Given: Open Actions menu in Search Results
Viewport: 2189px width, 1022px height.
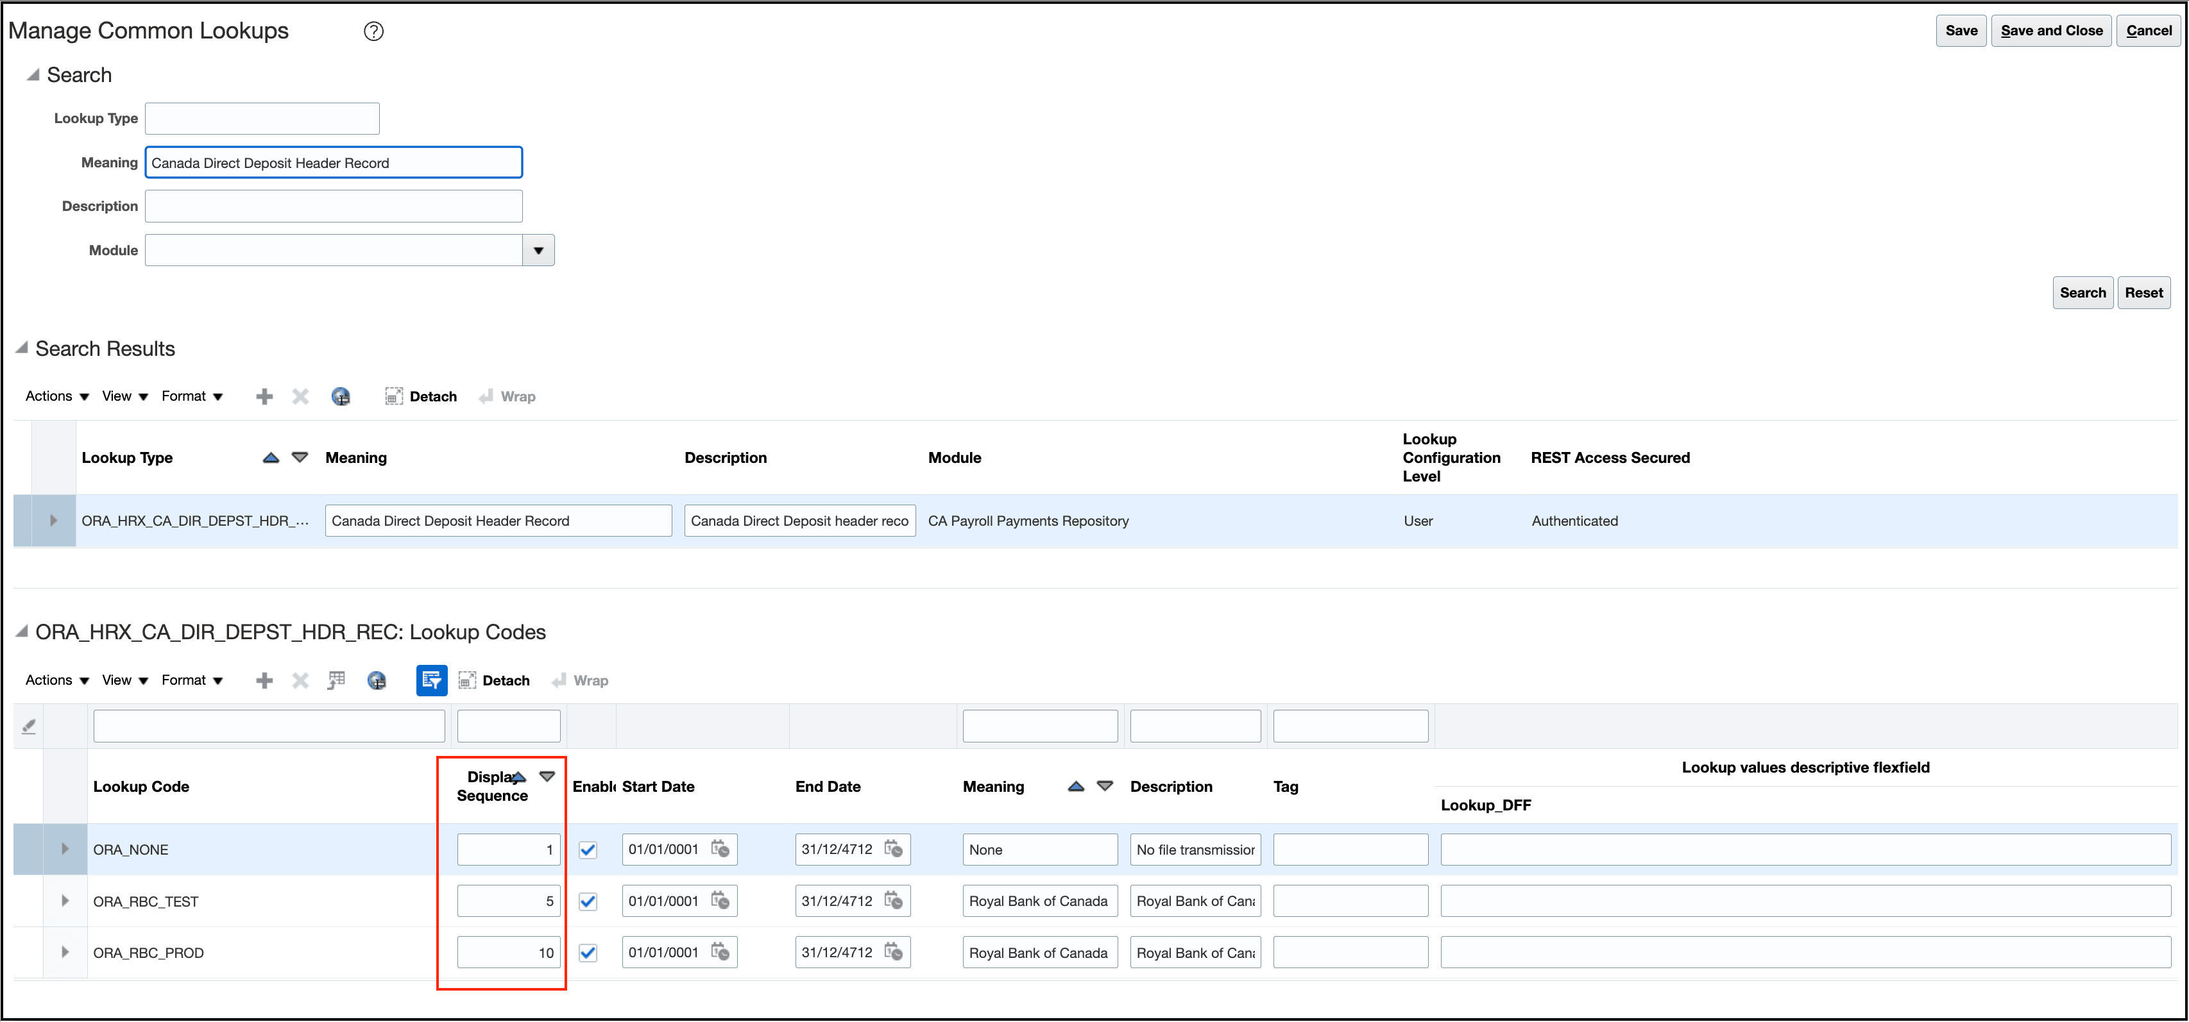Looking at the screenshot, I should 57,397.
